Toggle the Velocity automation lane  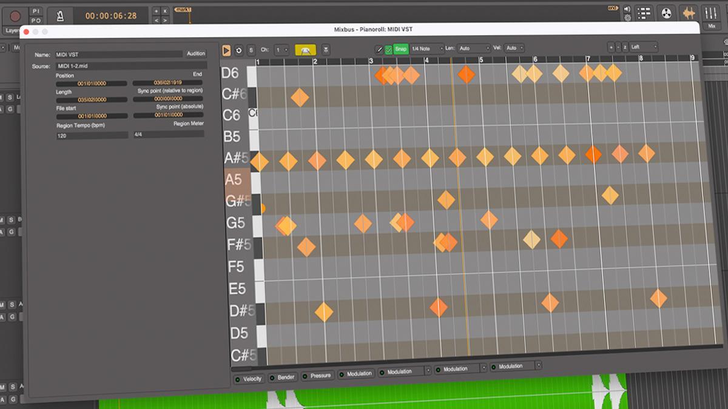tap(249, 379)
